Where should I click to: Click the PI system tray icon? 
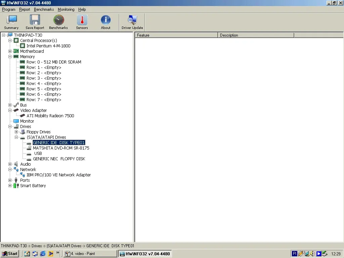tap(294, 254)
